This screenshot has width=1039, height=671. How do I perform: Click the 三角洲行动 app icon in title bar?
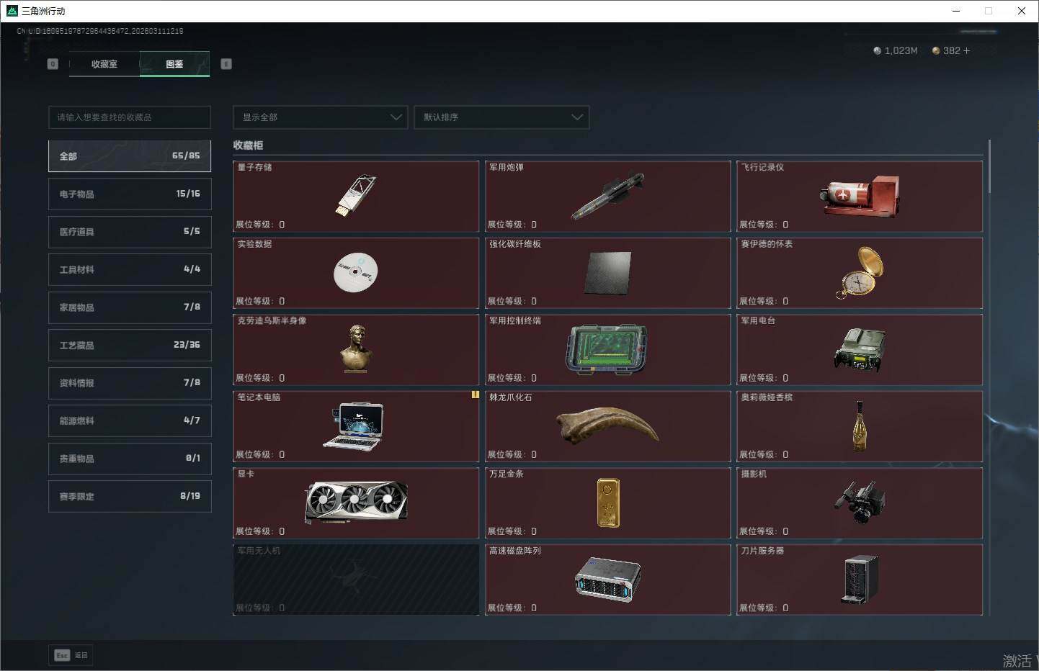pos(12,11)
